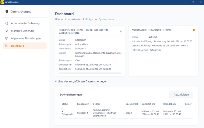Maximize the WISO MeinBüro window
The height and width of the screenshot is (128, 204).
click(x=193, y=2)
